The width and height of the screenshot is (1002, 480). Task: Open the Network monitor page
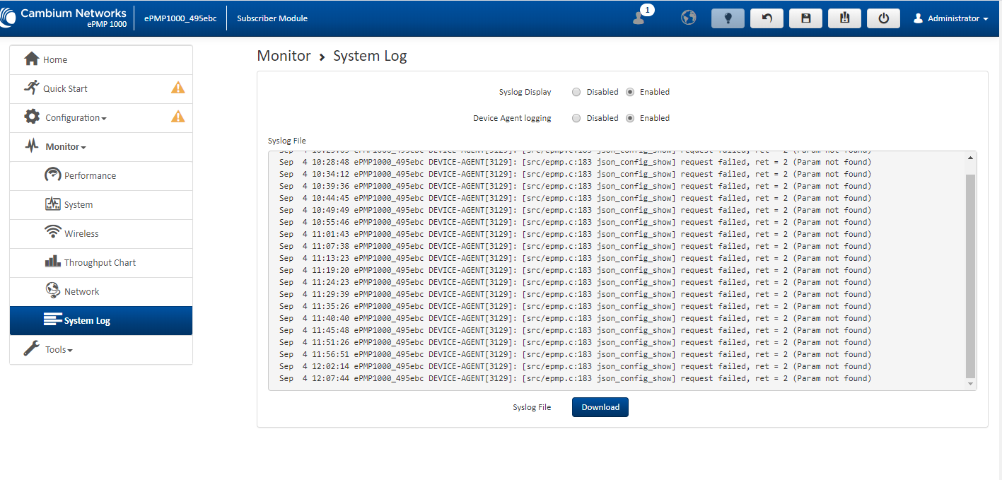(x=81, y=292)
